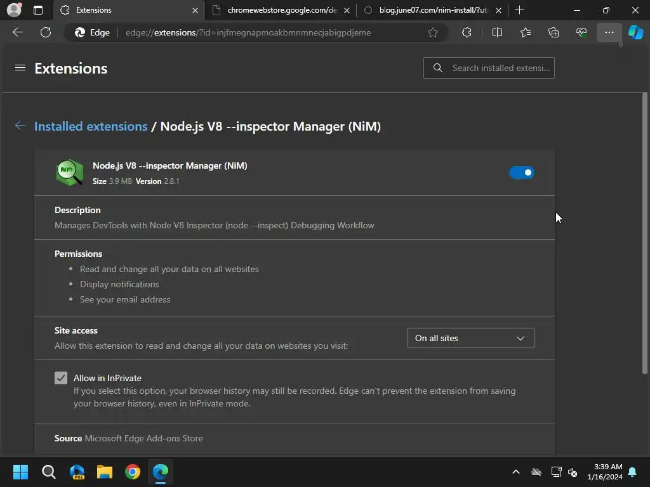Screen dimensions: 650x487
Task: Open Copilot sidebar icon
Action: [635, 32]
